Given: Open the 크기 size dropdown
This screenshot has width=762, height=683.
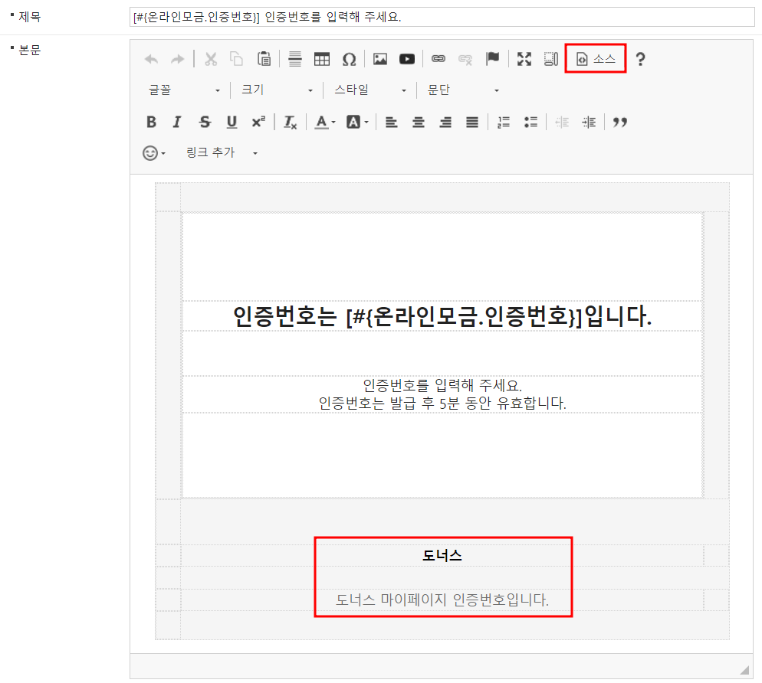Looking at the screenshot, I should tap(277, 90).
